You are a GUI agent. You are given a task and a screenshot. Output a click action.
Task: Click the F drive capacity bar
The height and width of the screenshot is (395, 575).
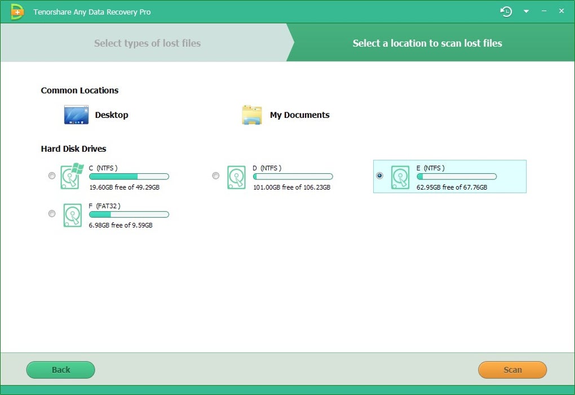(129, 214)
